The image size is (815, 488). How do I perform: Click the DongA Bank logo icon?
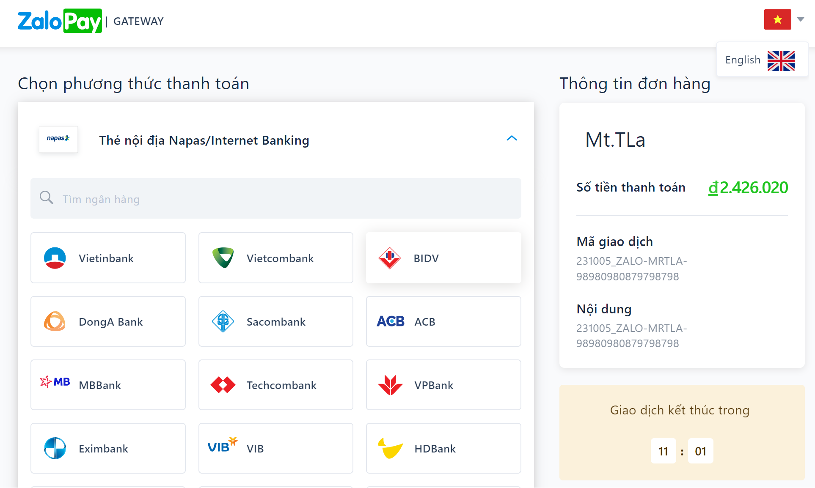pyautogui.click(x=55, y=321)
